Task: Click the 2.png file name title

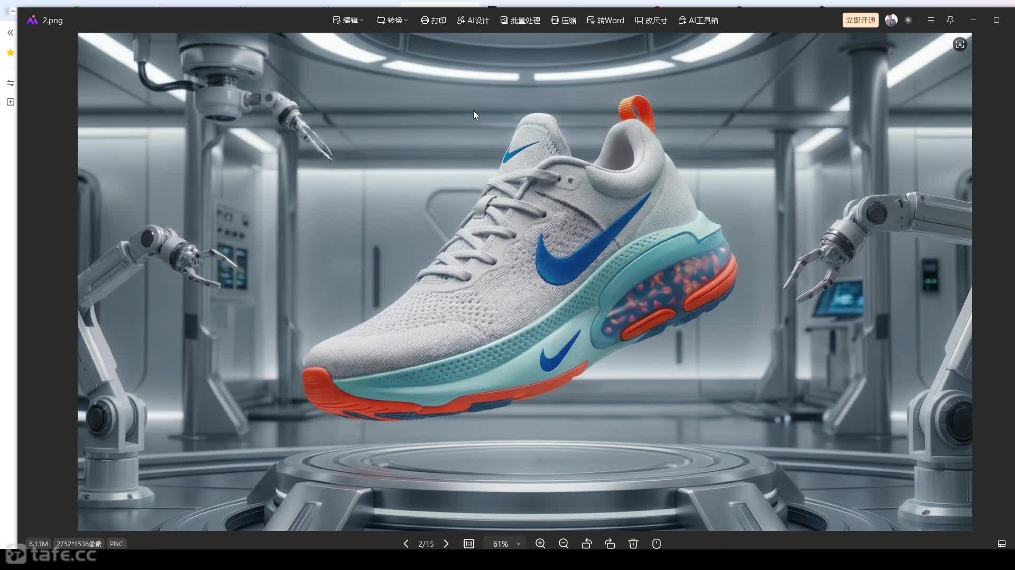Action: (x=53, y=20)
